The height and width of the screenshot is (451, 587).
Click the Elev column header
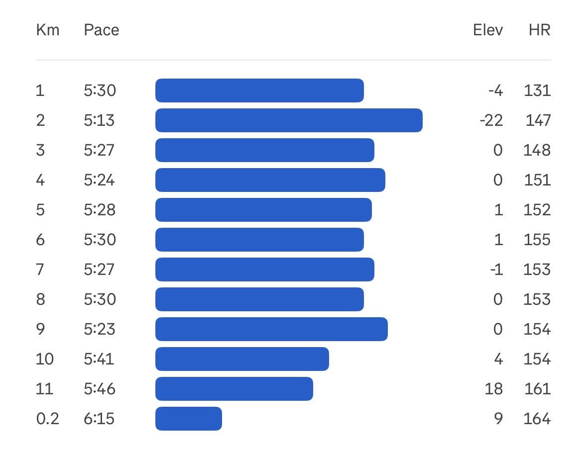[488, 30]
